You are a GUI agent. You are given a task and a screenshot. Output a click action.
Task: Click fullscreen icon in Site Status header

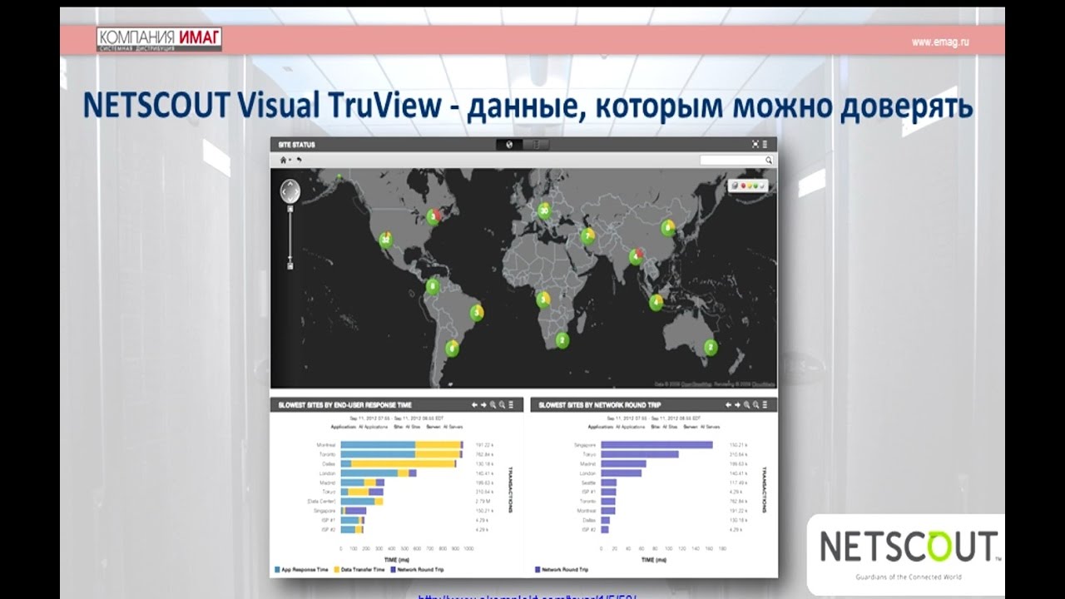[x=756, y=144]
